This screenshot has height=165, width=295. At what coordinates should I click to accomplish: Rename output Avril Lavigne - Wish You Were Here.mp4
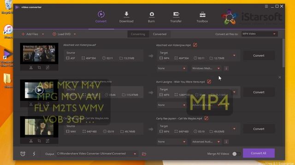click(209, 82)
